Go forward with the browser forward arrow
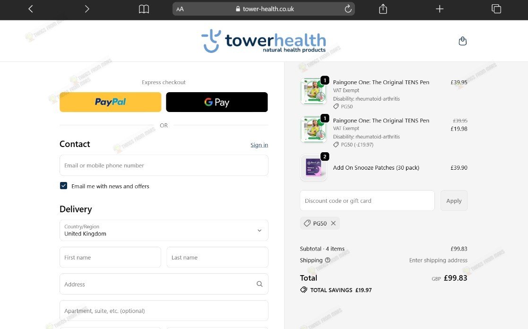The width and height of the screenshot is (528, 329). pos(87,9)
